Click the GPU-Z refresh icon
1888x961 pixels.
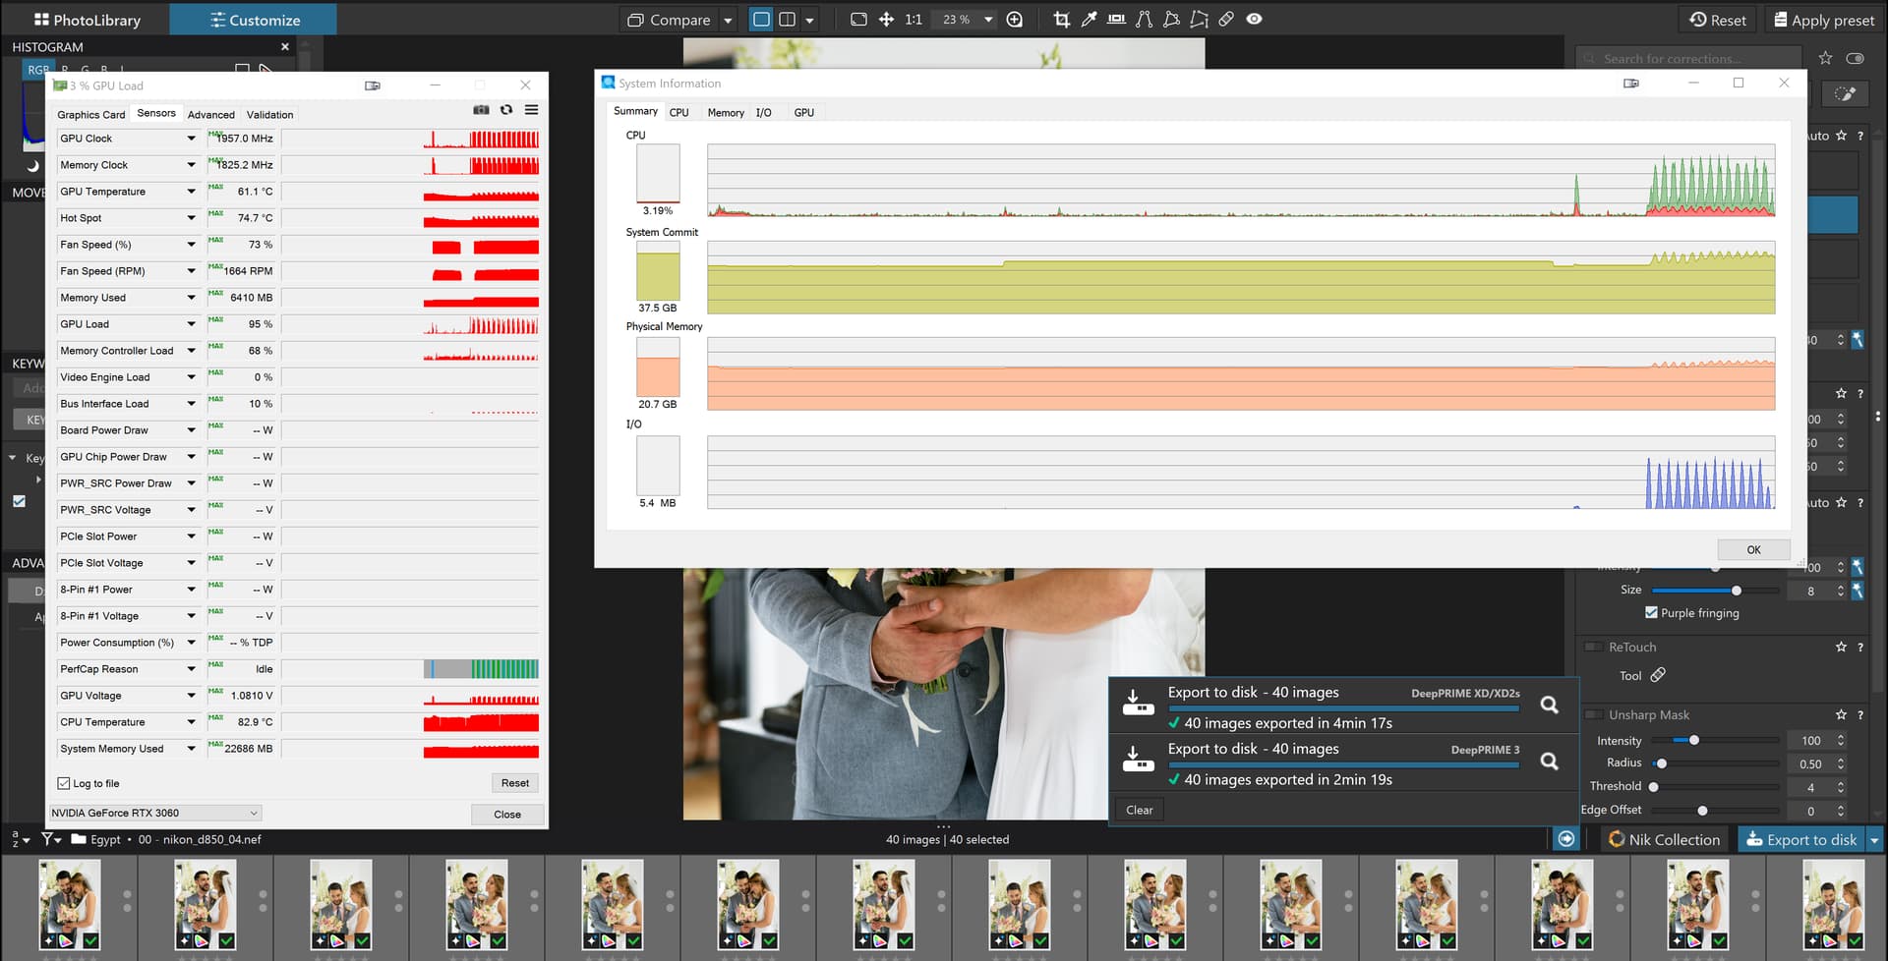pyautogui.click(x=506, y=110)
